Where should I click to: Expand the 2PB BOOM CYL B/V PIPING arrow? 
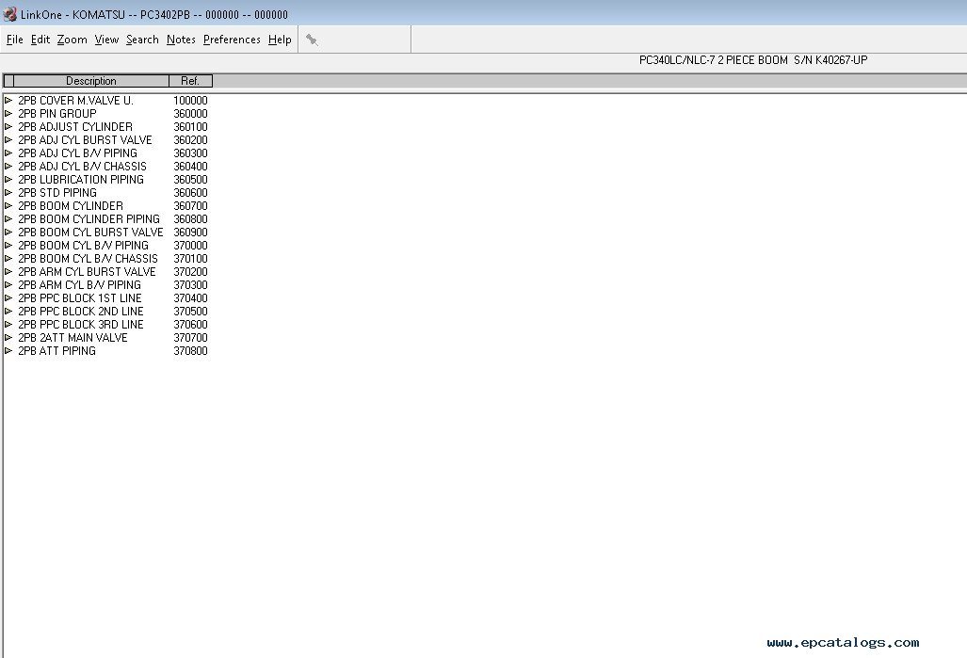[x=8, y=245]
